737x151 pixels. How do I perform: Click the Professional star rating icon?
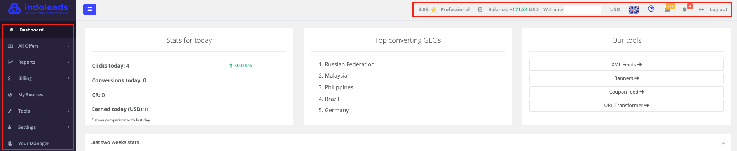[434, 10]
